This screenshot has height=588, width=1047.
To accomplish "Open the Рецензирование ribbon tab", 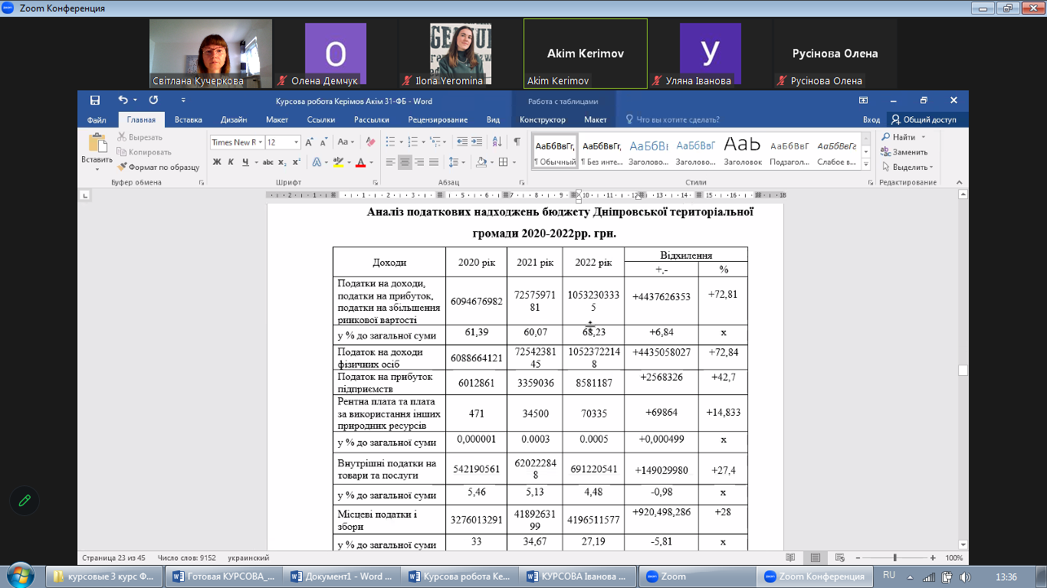I will [438, 119].
